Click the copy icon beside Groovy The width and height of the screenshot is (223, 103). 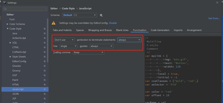click(45, 71)
